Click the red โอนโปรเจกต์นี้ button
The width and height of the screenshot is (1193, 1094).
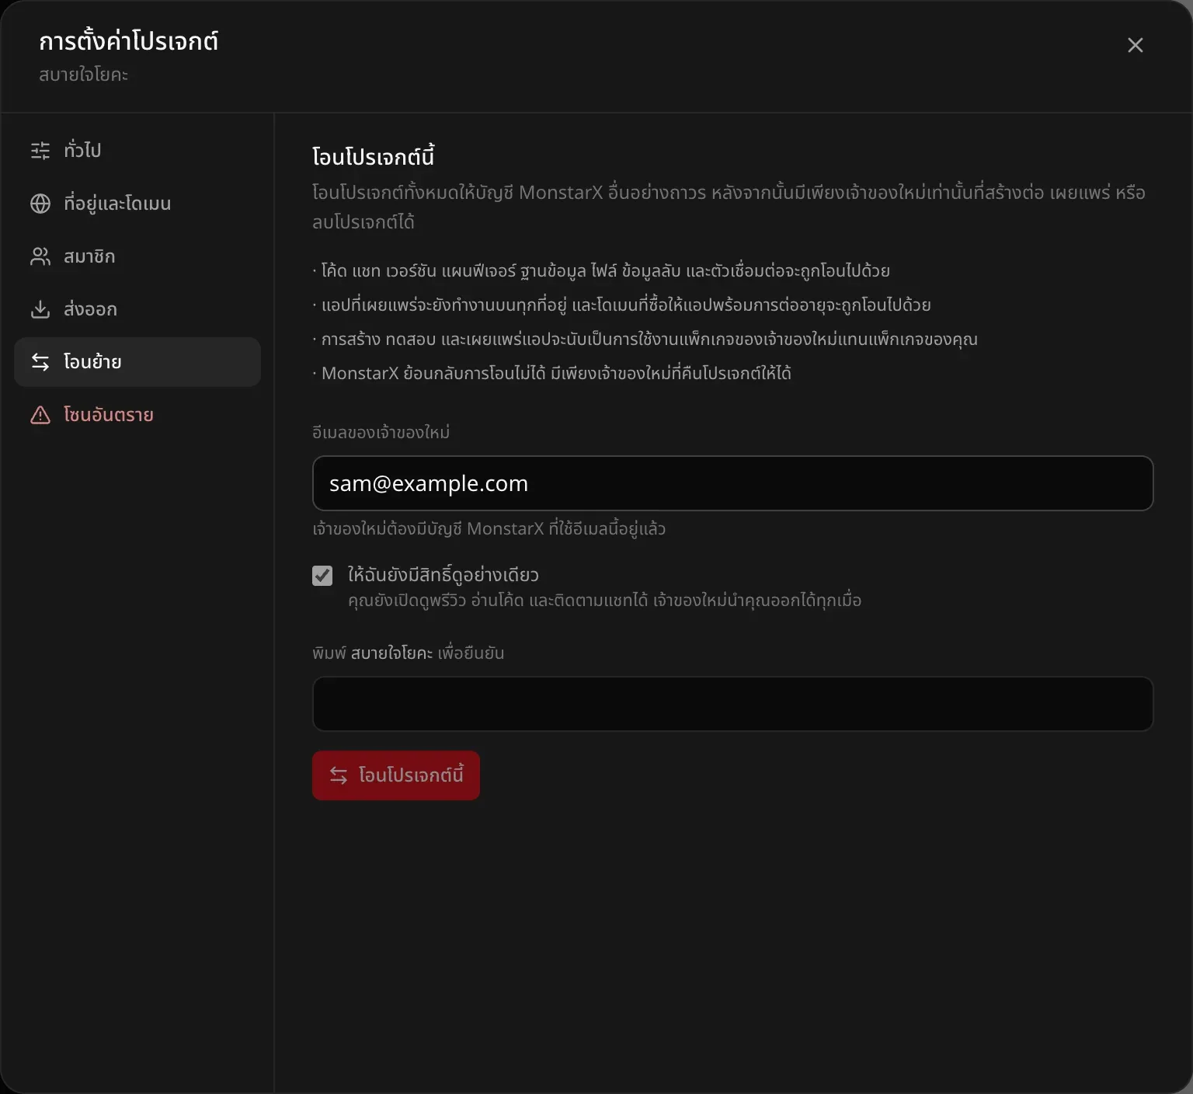(396, 775)
